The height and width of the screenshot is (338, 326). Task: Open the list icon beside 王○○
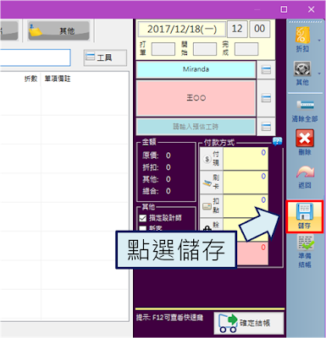266,98
